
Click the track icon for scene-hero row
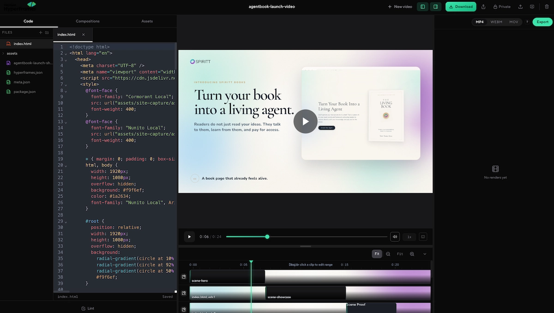coord(184,277)
